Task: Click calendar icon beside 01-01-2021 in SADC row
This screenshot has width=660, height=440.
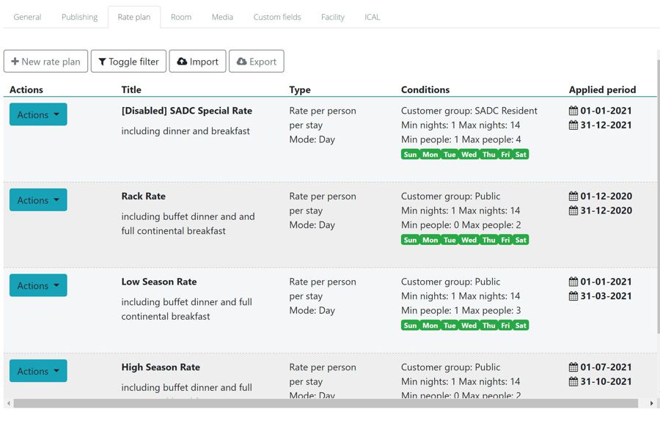Action: point(573,111)
